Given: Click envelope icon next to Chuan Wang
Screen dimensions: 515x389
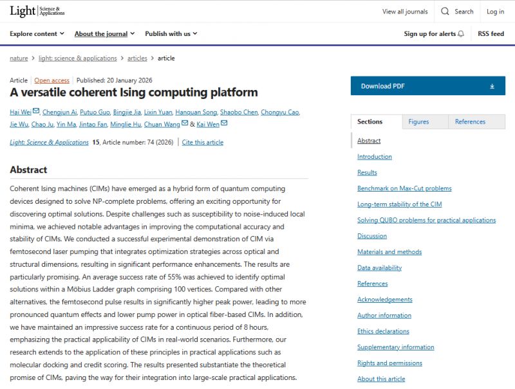Looking at the screenshot, I should [185, 123].
